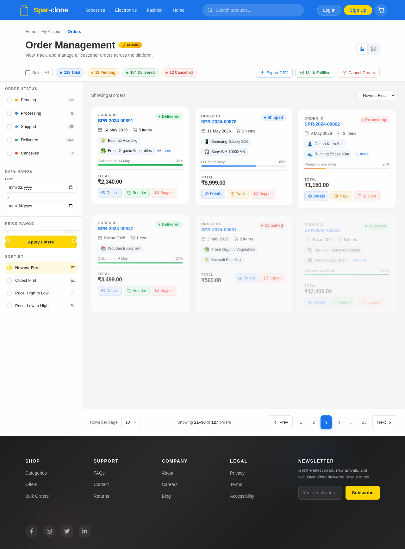Switch to list view layout icon
Image resolution: width=405 pixels, height=549 pixels.
coord(362,49)
